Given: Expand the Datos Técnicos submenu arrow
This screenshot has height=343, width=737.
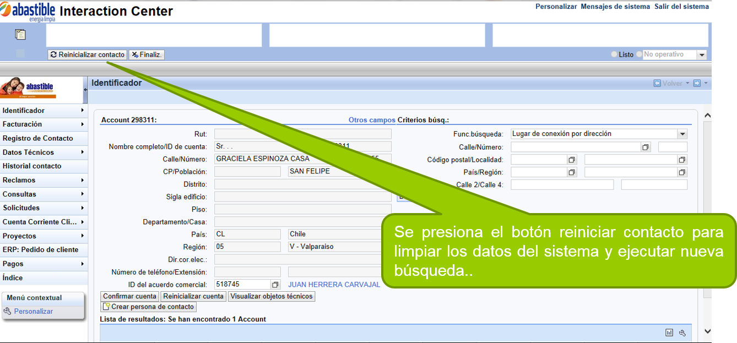Looking at the screenshot, I should (82, 152).
